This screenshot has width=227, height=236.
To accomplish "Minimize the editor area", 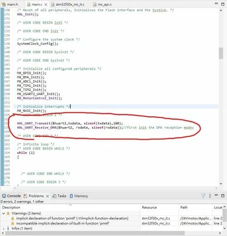I will 216,4.
